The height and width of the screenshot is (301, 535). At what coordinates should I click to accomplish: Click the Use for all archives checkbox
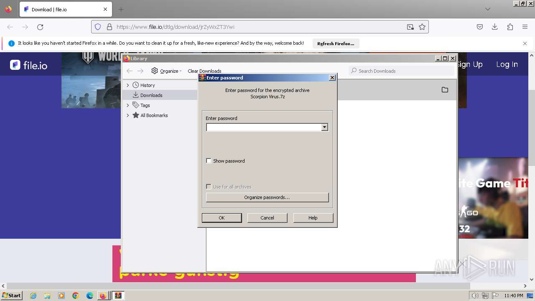pyautogui.click(x=209, y=187)
